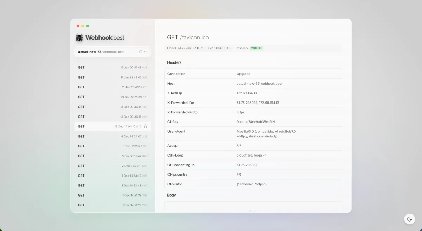
Task: Open the three-dot options menu
Action: [147, 37]
